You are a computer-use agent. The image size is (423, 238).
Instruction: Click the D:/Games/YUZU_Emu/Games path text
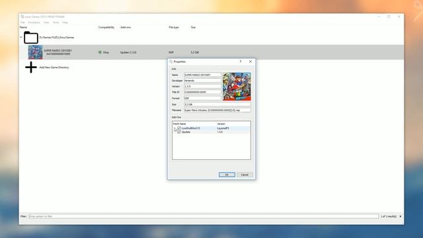coord(57,38)
